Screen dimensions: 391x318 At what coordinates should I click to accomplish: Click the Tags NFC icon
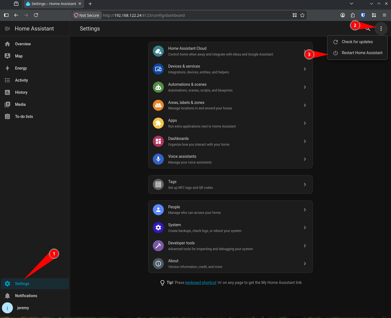point(158,184)
